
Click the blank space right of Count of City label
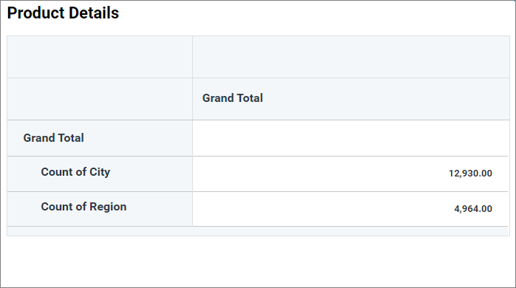(151, 174)
